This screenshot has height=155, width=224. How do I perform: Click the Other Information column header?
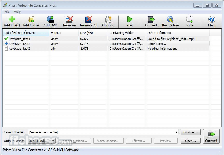178,33
